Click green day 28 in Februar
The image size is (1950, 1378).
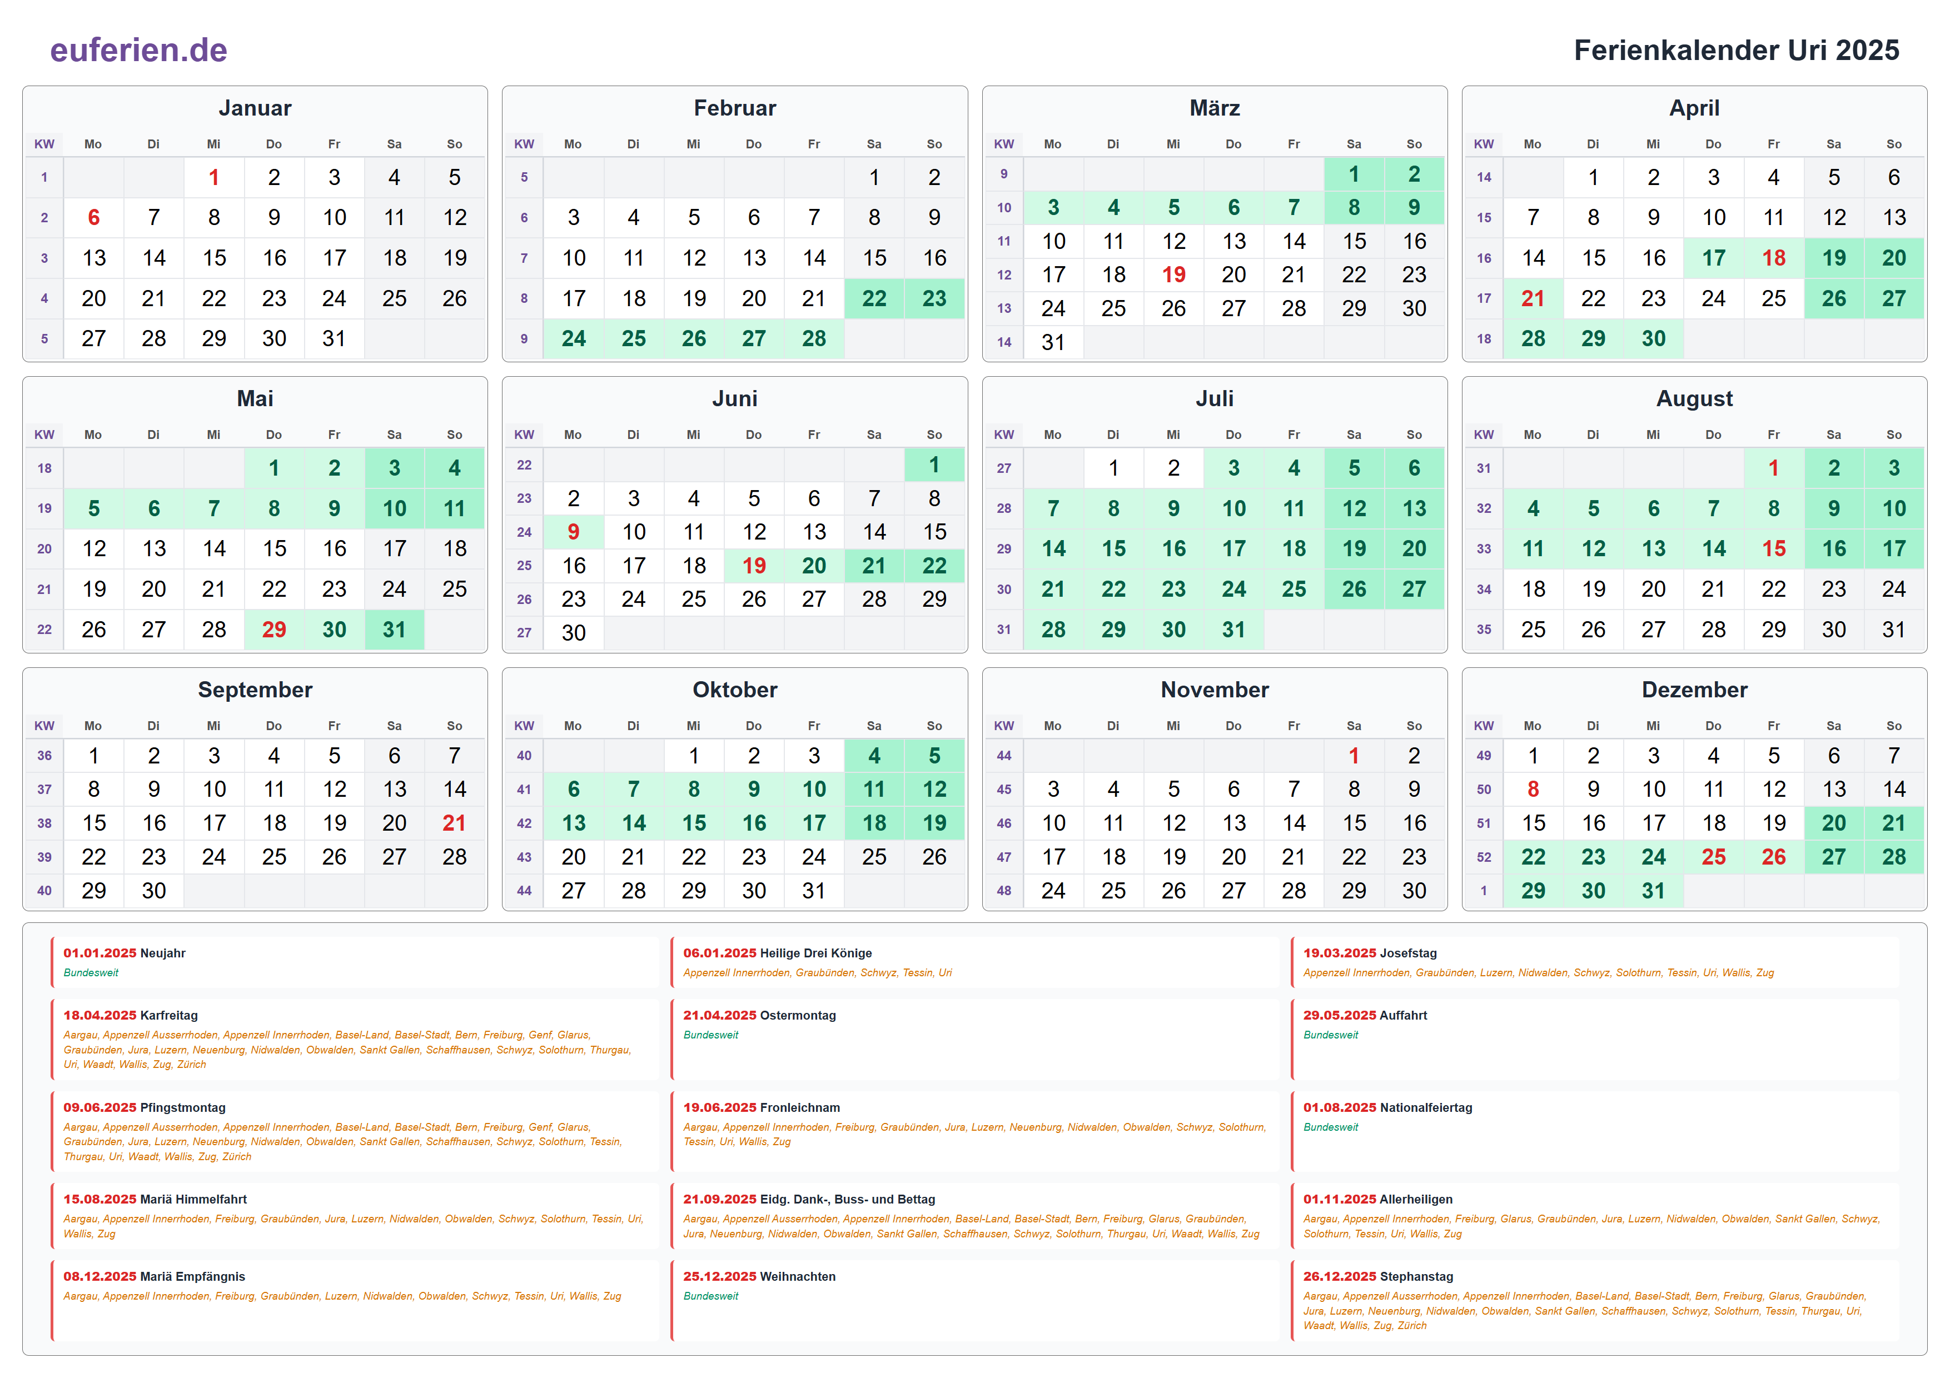[x=814, y=339]
